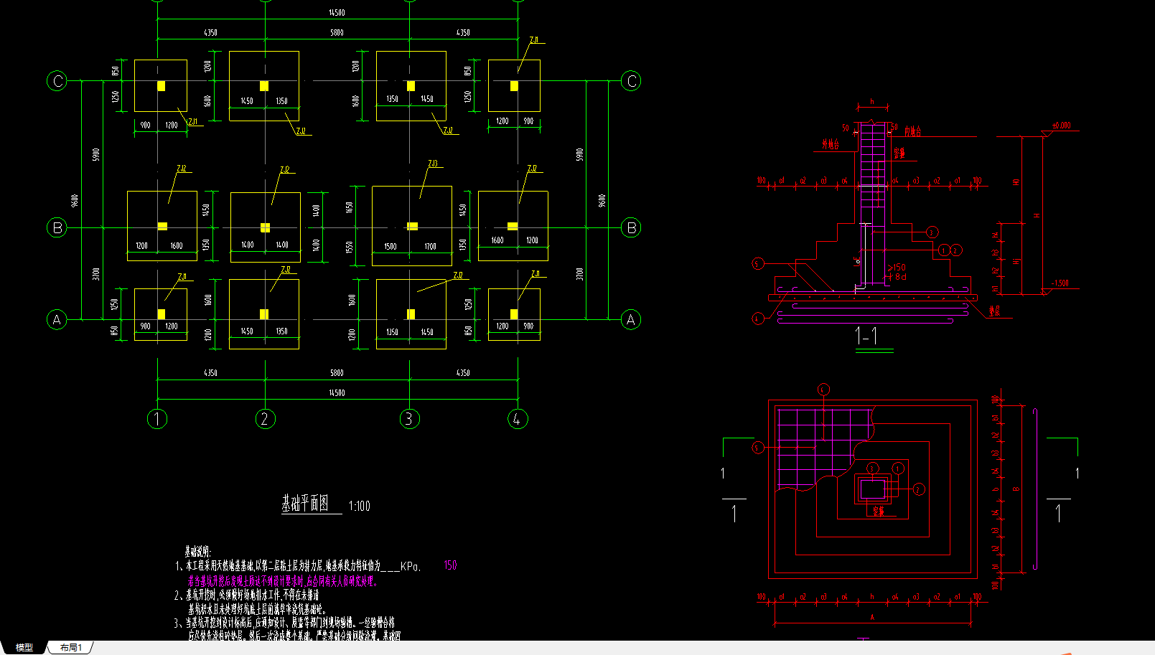Click the 外地台 label in section

coord(830,144)
